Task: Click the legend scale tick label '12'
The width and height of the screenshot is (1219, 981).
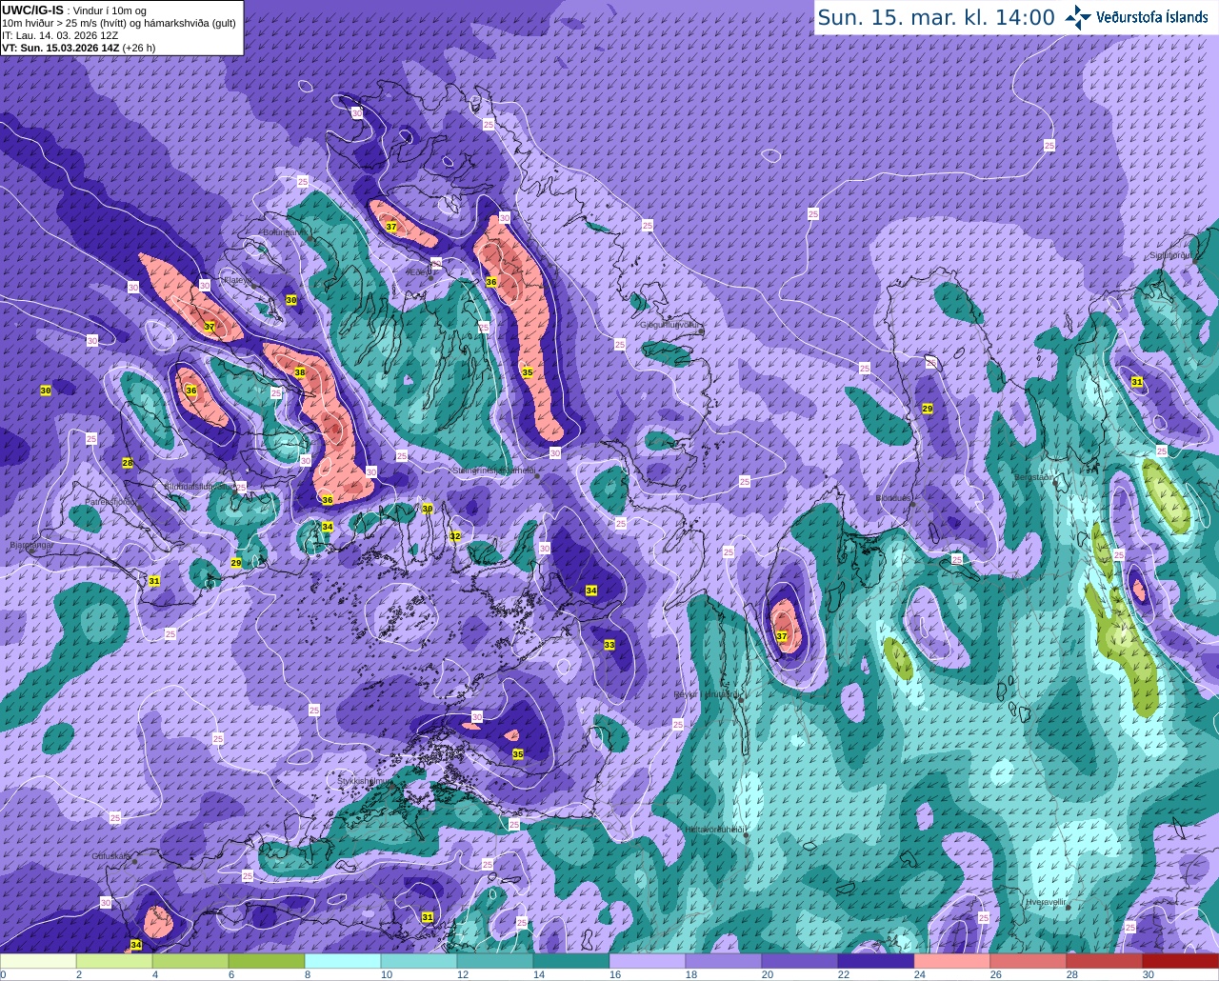Action: pyautogui.click(x=463, y=974)
